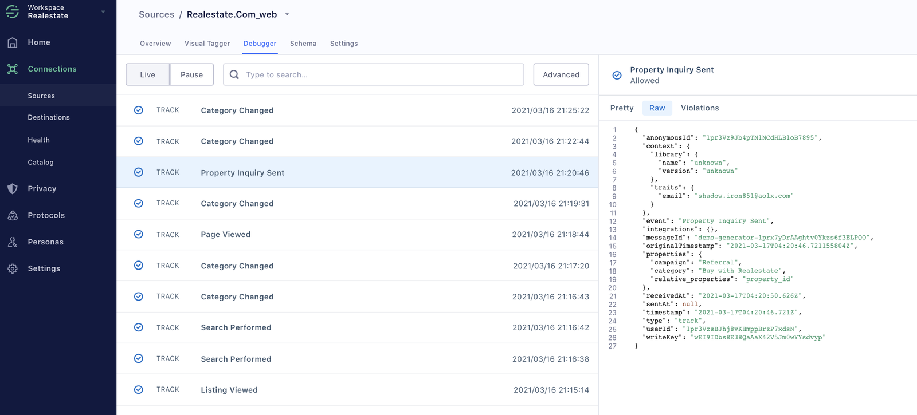Go to the source Settings tab
The height and width of the screenshot is (415, 917).
344,44
